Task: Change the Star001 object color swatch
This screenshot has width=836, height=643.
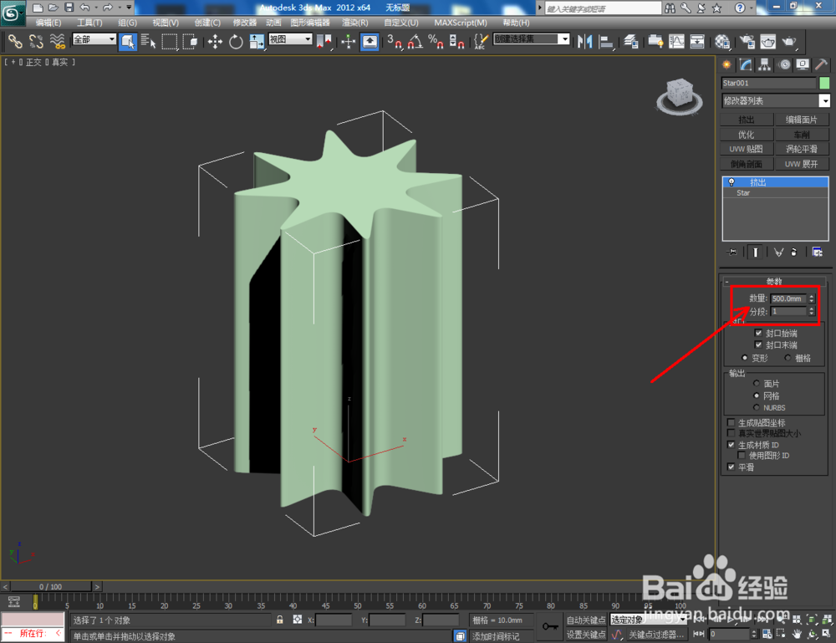Action: click(x=824, y=83)
